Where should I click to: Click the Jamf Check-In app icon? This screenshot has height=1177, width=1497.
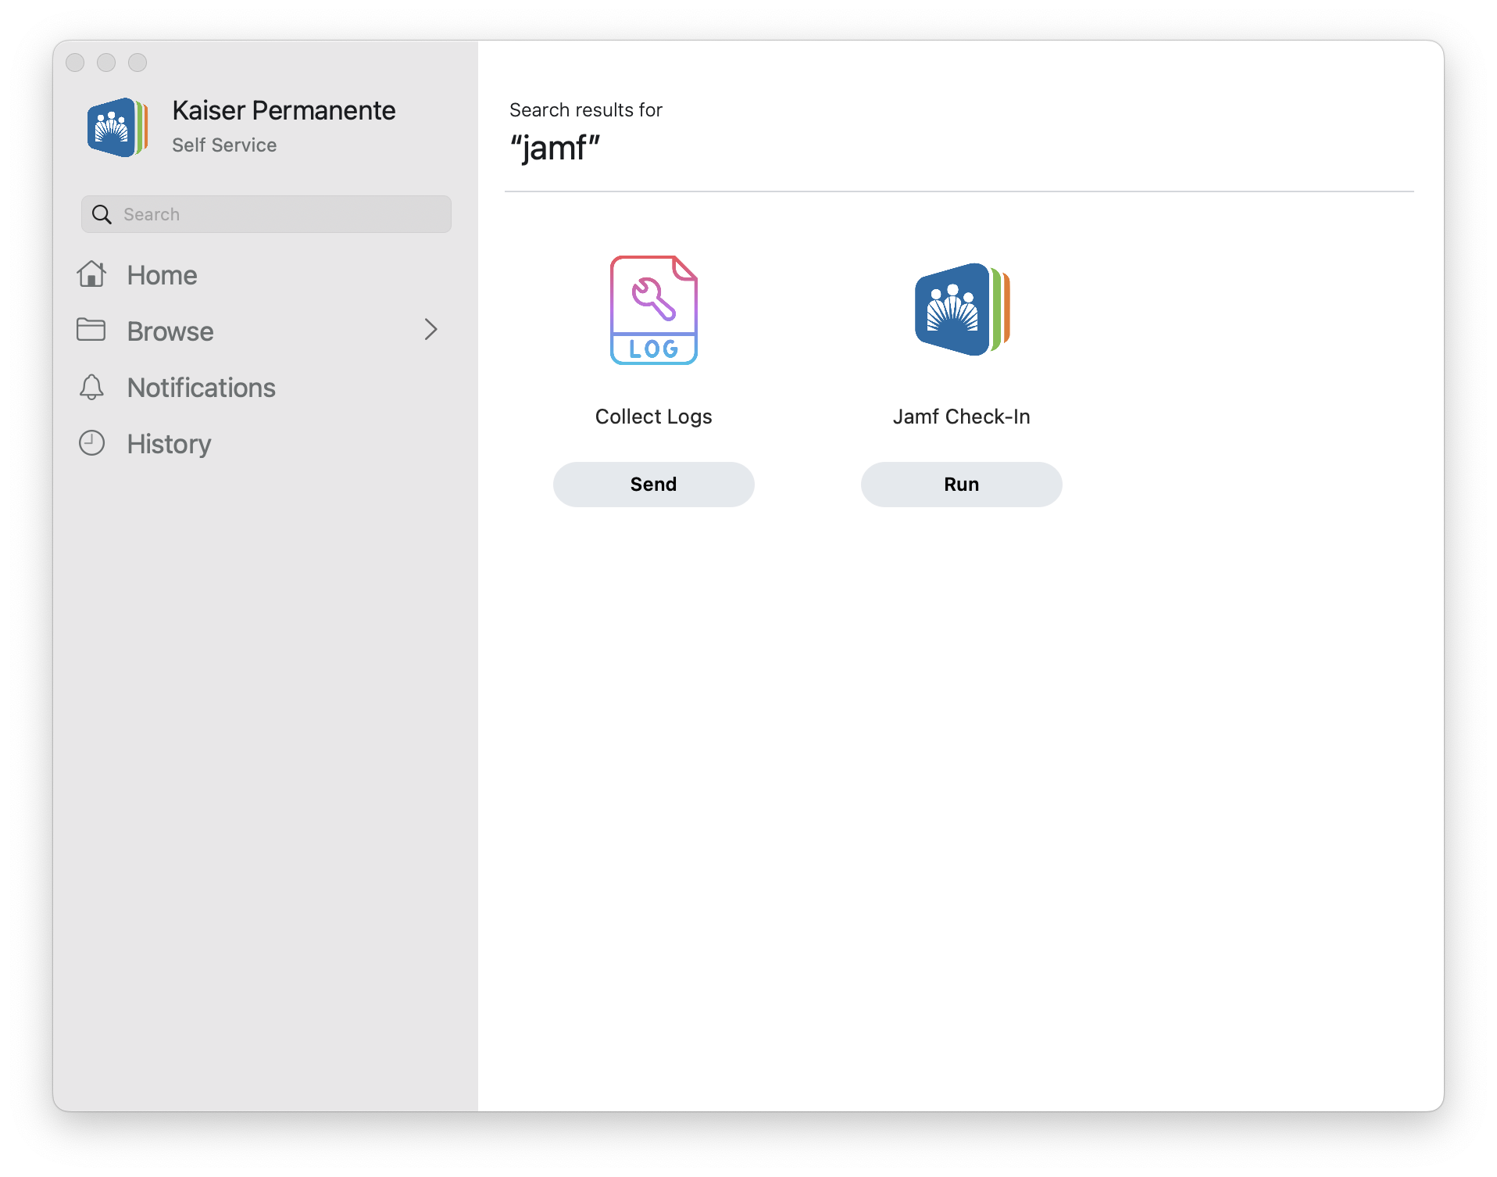tap(962, 309)
